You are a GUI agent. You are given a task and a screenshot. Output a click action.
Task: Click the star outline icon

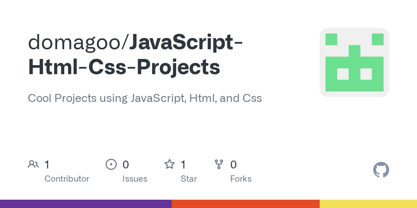pyautogui.click(x=170, y=164)
